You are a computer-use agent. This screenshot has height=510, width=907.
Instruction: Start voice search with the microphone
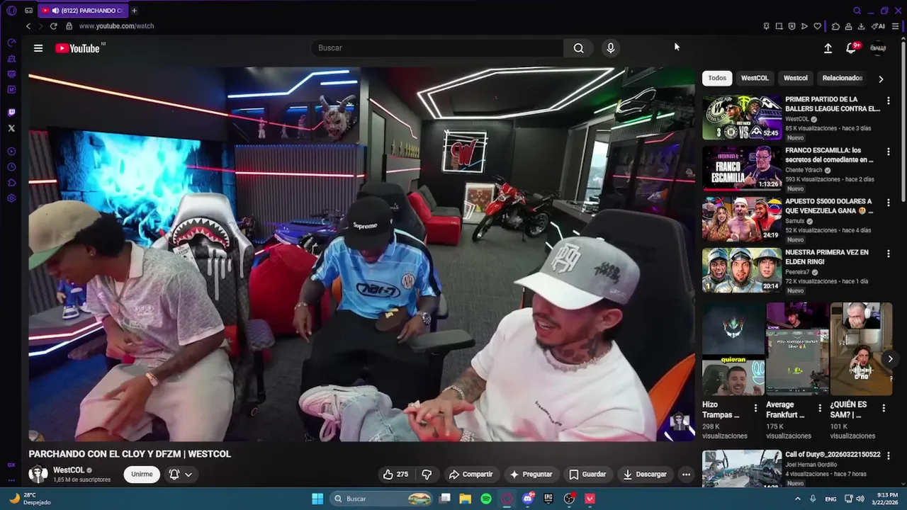[611, 48]
